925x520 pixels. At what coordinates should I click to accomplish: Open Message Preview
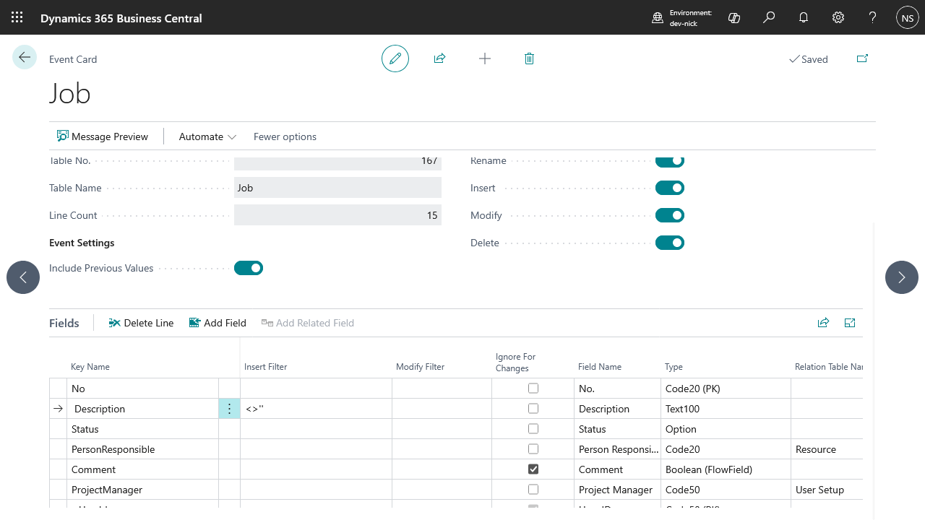click(103, 136)
